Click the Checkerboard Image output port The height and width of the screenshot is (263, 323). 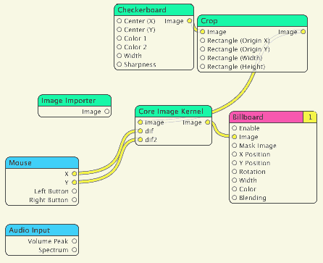[x=190, y=21]
